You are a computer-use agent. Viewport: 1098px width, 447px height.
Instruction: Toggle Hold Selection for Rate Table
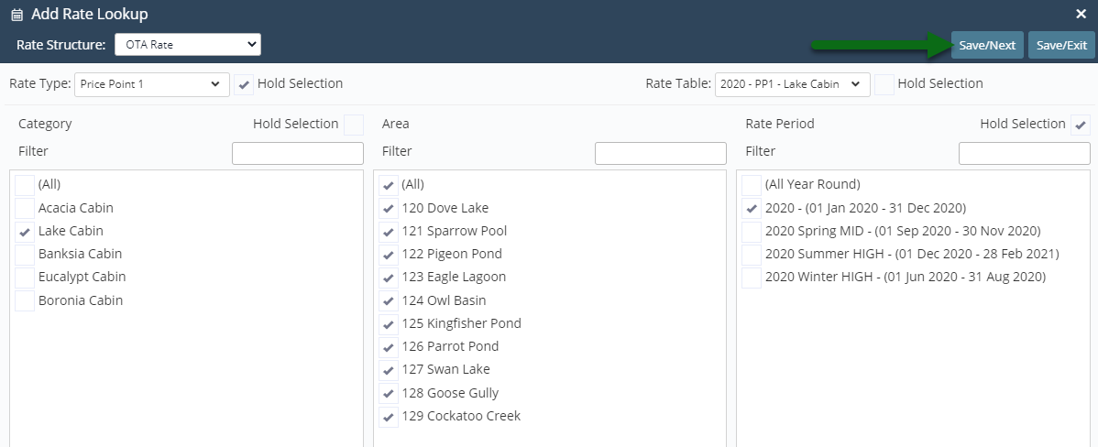pos(884,84)
